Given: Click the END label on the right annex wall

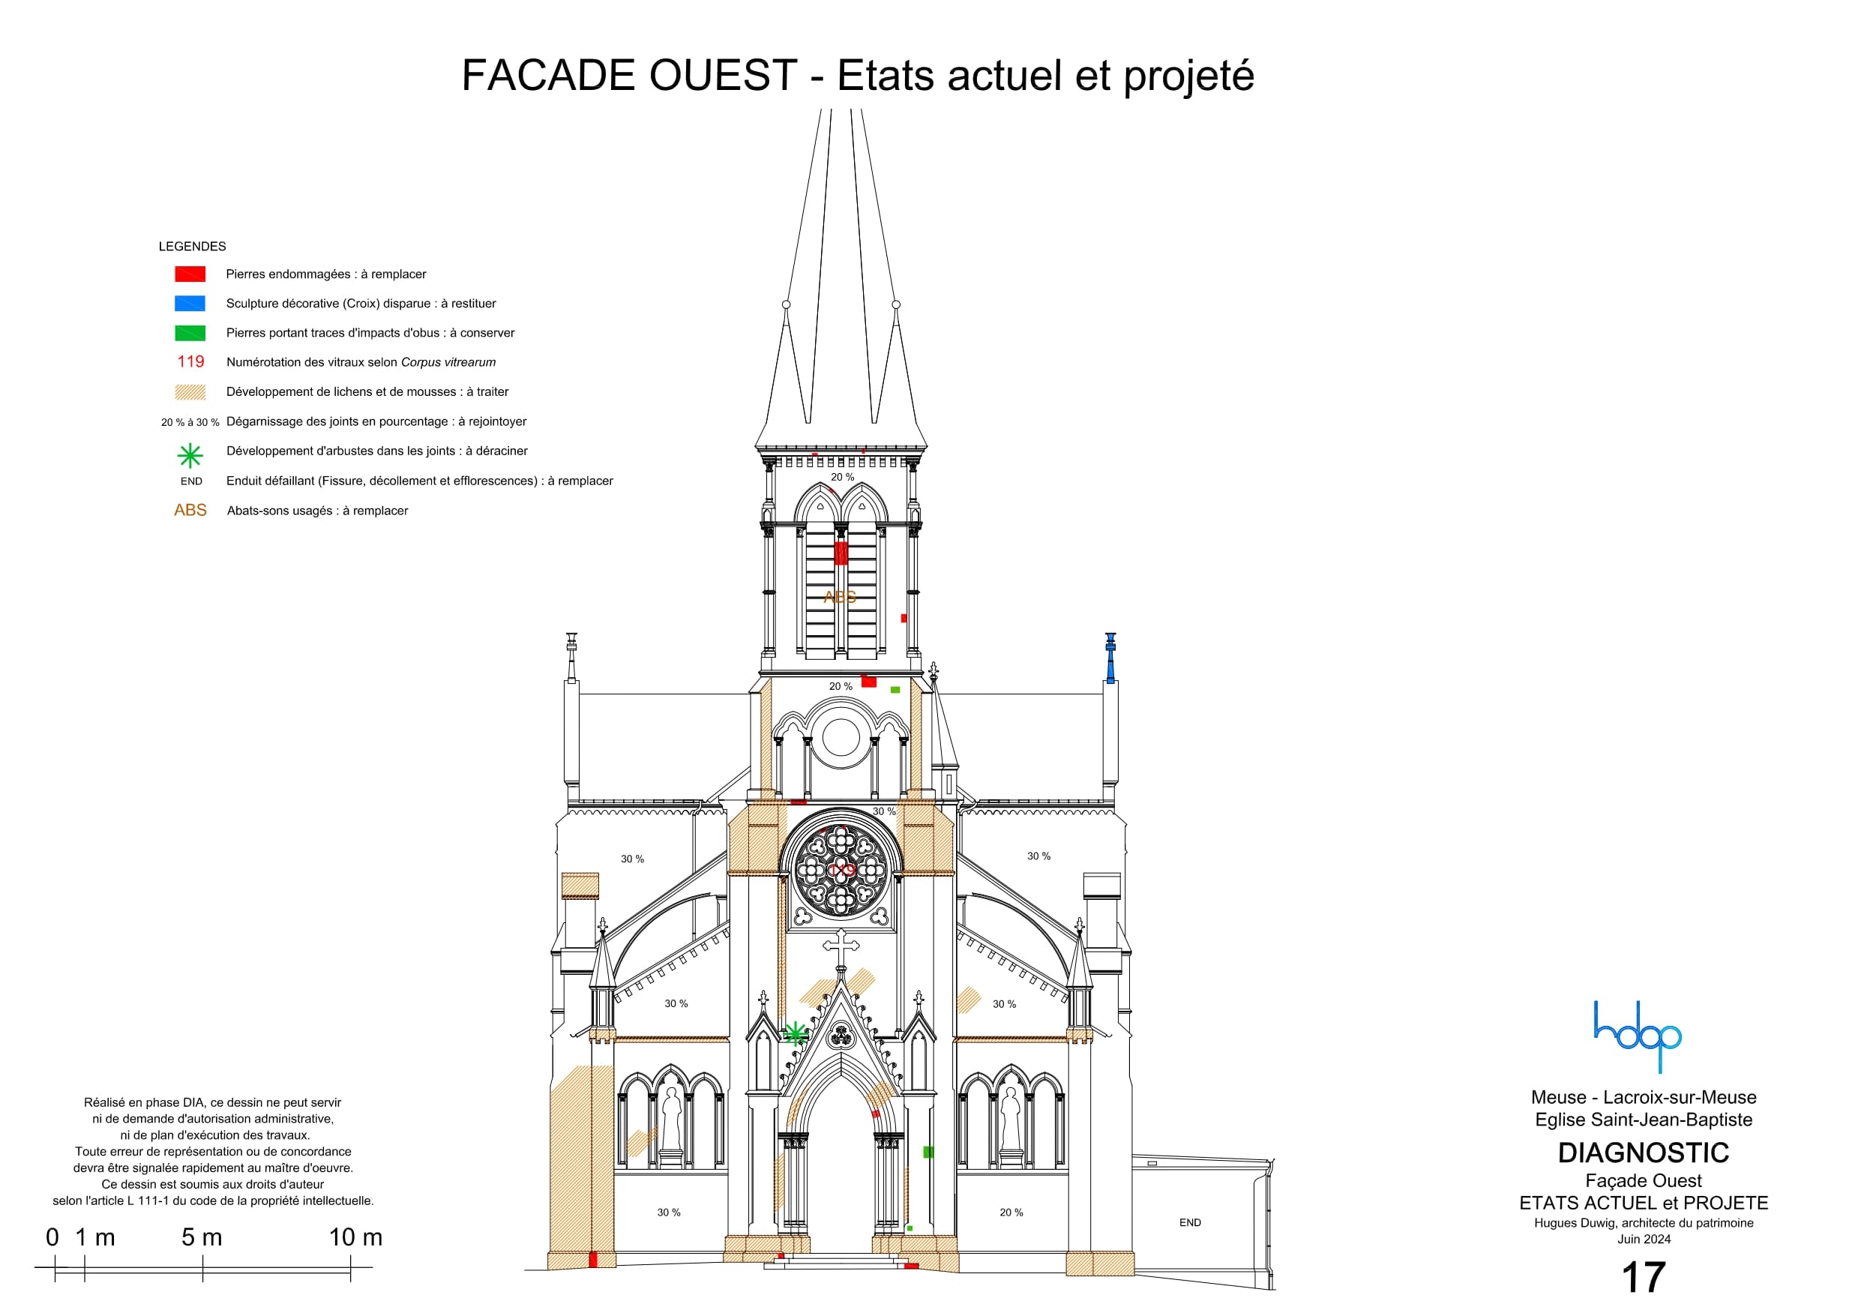Looking at the screenshot, I should coord(1190,1223).
